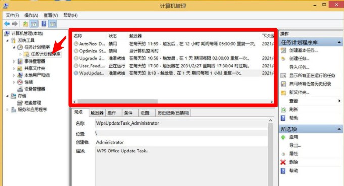Toggle the Show/Hide console tree icon

click(34, 24)
